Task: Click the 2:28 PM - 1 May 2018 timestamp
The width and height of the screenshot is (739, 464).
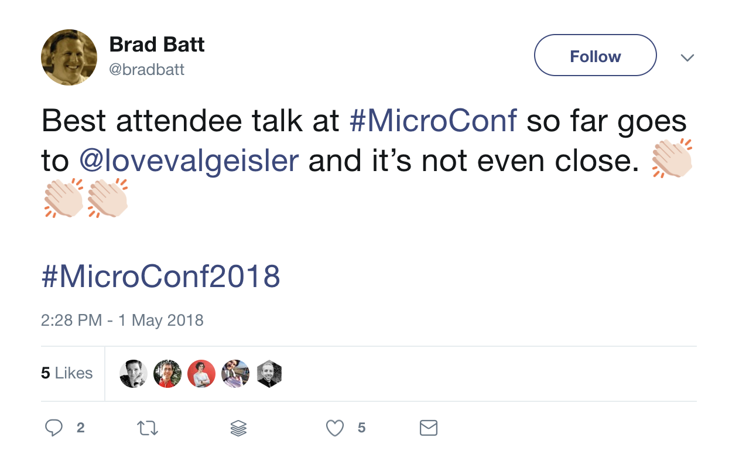Action: tap(122, 320)
